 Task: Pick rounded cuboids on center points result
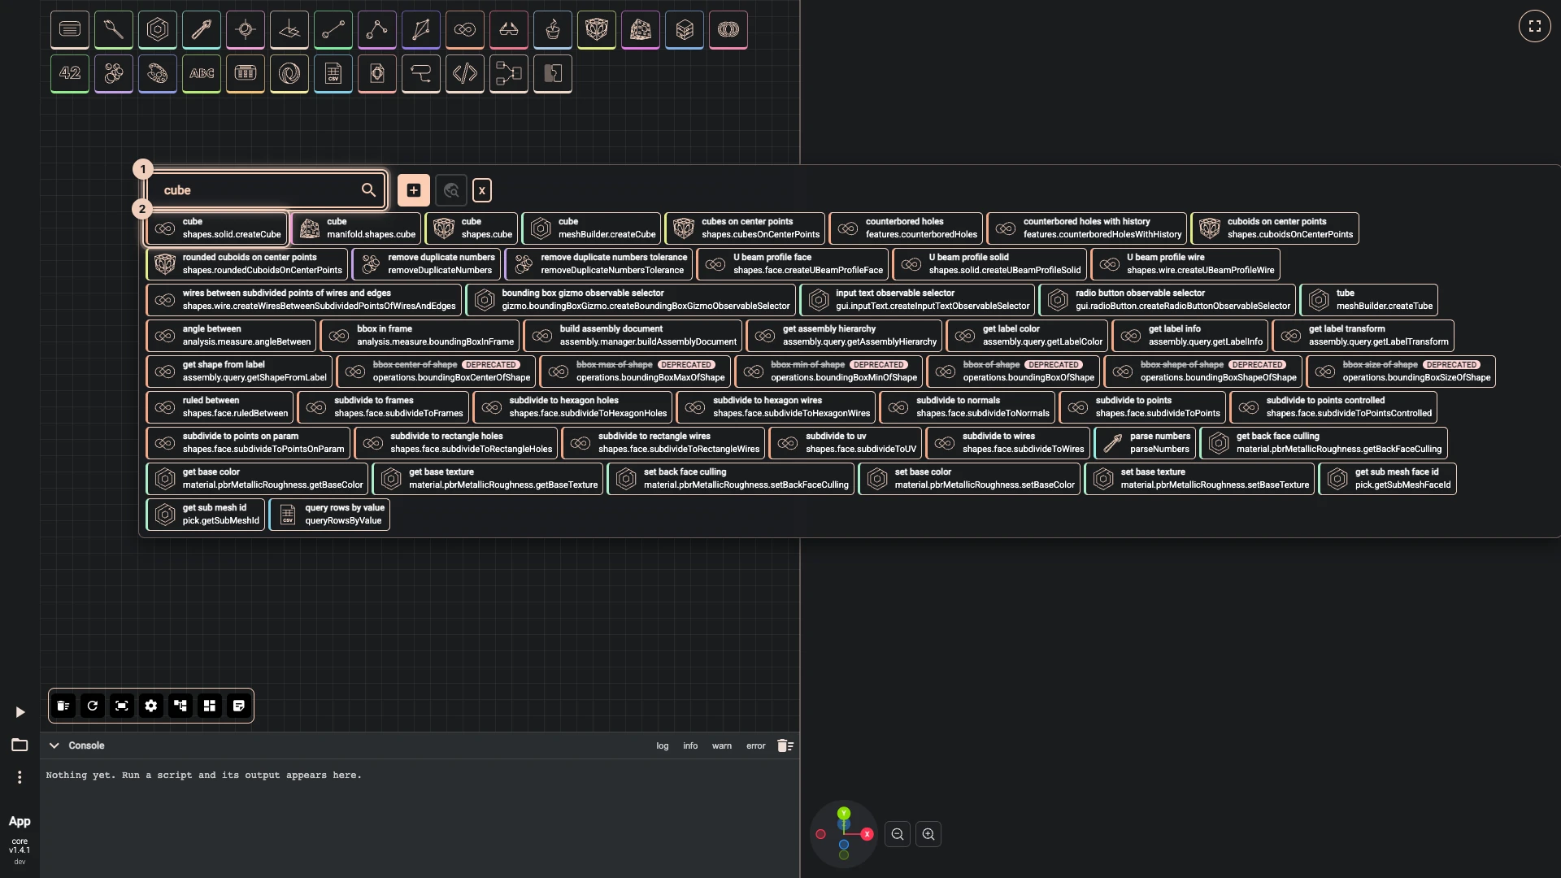click(x=247, y=264)
